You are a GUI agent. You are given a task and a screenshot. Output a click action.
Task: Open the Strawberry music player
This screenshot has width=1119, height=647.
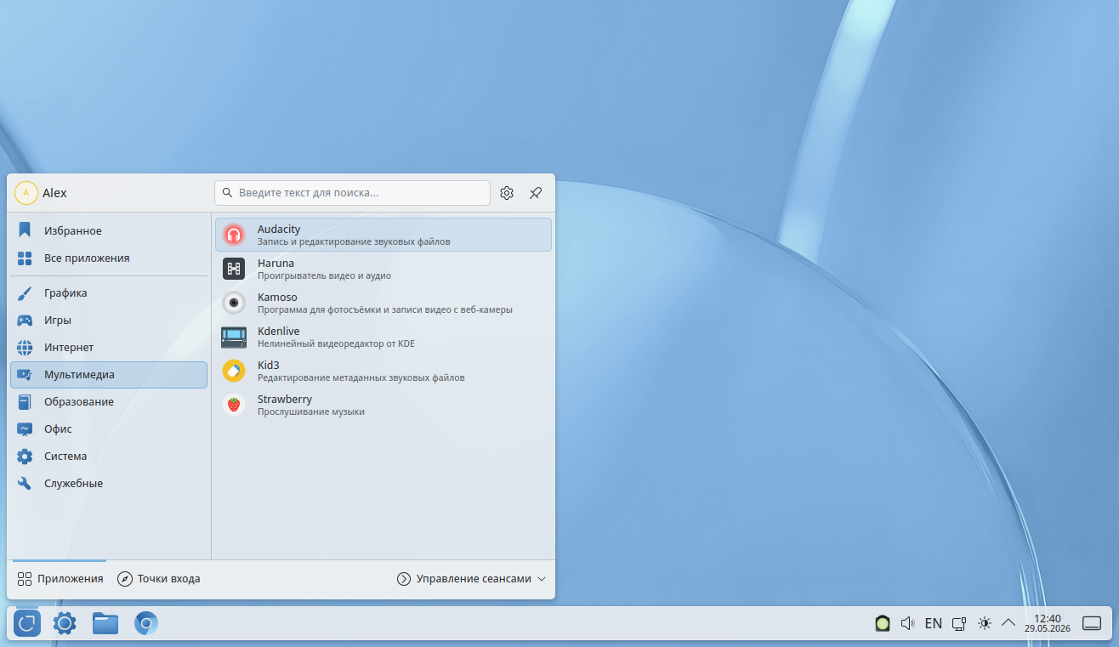[383, 405]
